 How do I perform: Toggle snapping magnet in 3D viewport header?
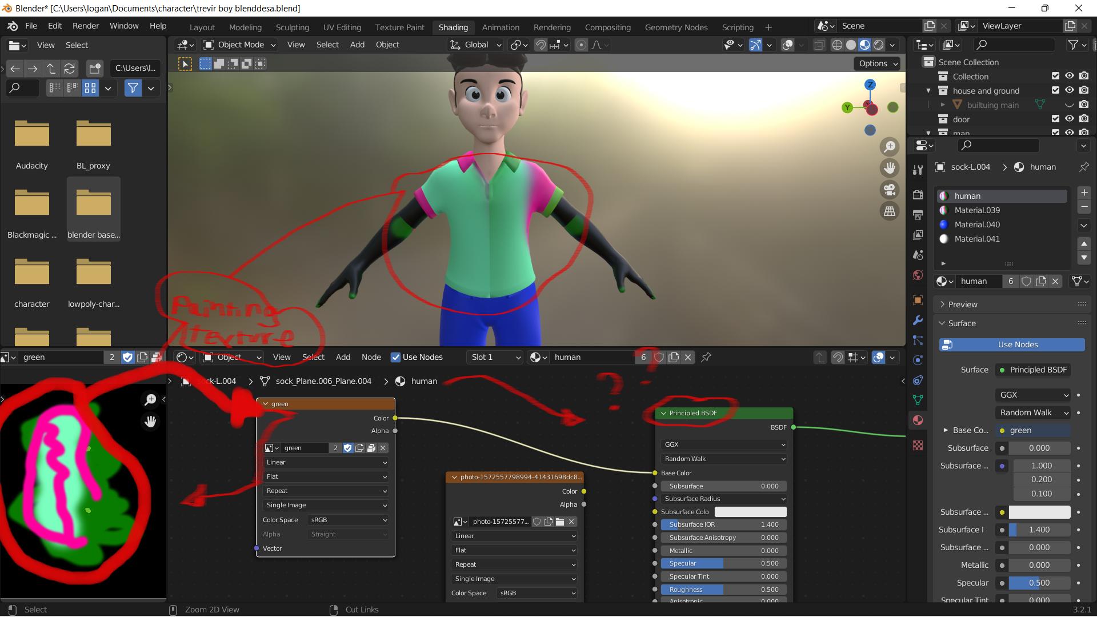[x=541, y=45]
